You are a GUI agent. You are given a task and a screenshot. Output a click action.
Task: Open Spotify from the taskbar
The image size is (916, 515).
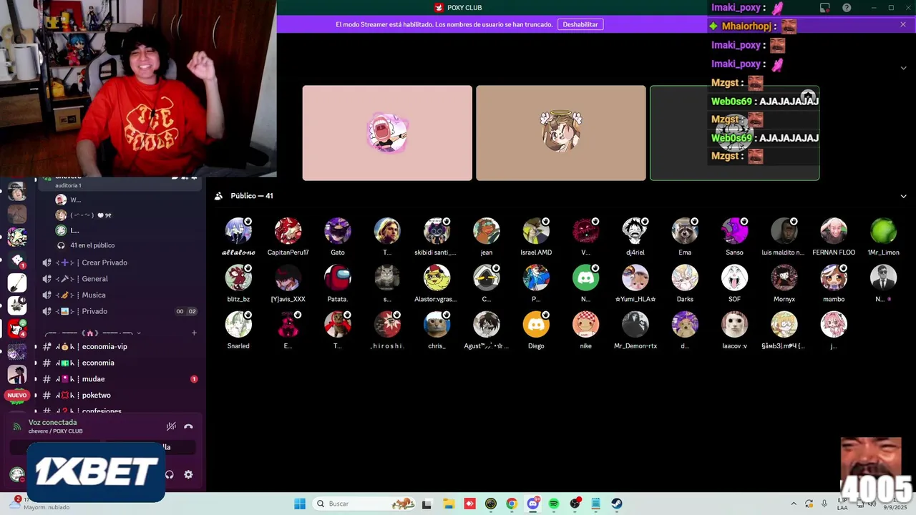[554, 504]
